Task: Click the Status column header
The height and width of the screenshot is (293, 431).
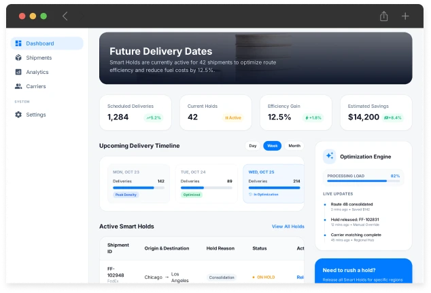Action: tap(260, 248)
